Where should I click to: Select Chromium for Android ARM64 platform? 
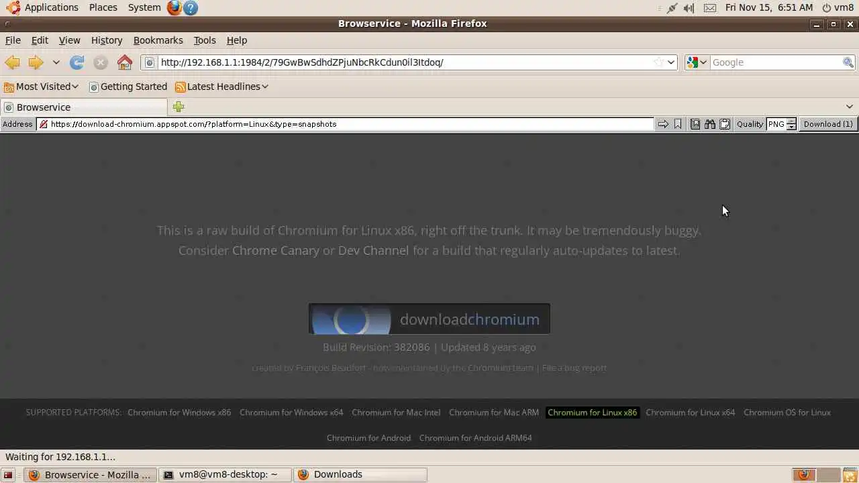475,438
